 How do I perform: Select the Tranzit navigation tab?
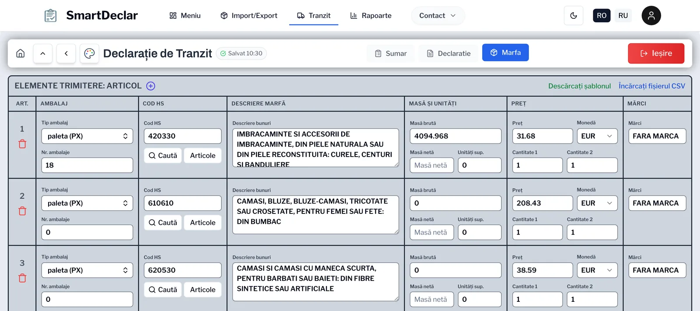coord(314,16)
